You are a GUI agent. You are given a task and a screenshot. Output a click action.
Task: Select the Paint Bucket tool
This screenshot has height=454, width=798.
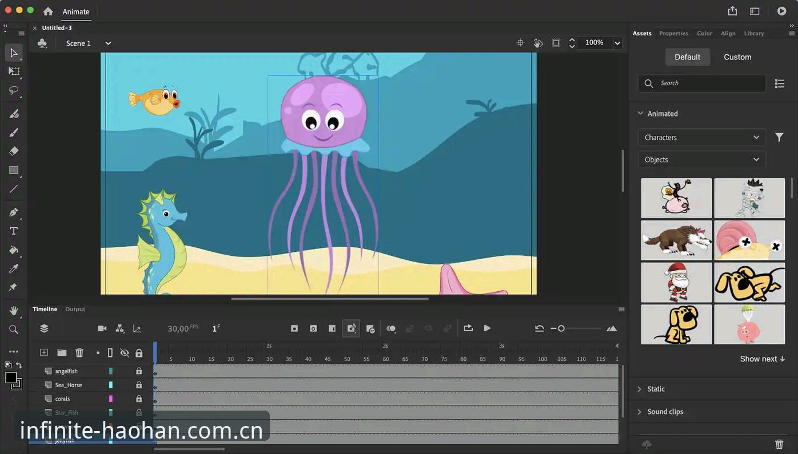point(14,250)
